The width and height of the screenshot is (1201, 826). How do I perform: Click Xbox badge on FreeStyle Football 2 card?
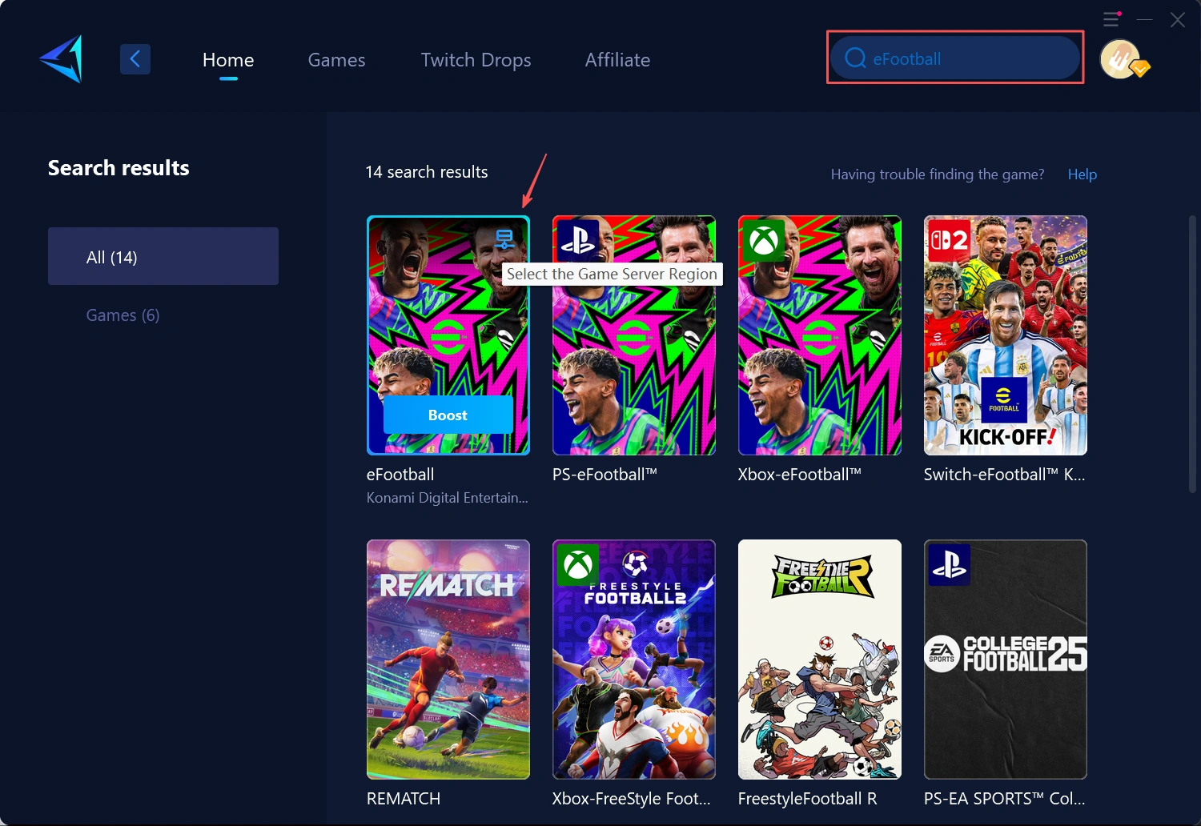[578, 565]
